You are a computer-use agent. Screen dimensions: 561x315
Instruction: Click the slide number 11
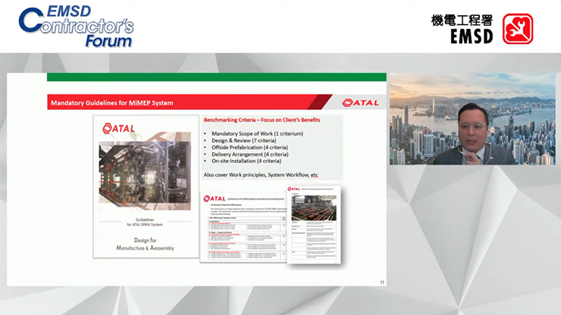click(x=382, y=282)
